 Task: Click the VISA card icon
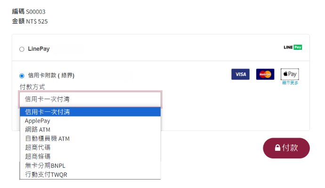click(240, 74)
